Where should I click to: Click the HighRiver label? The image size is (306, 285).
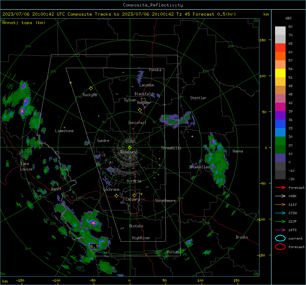click(141, 238)
